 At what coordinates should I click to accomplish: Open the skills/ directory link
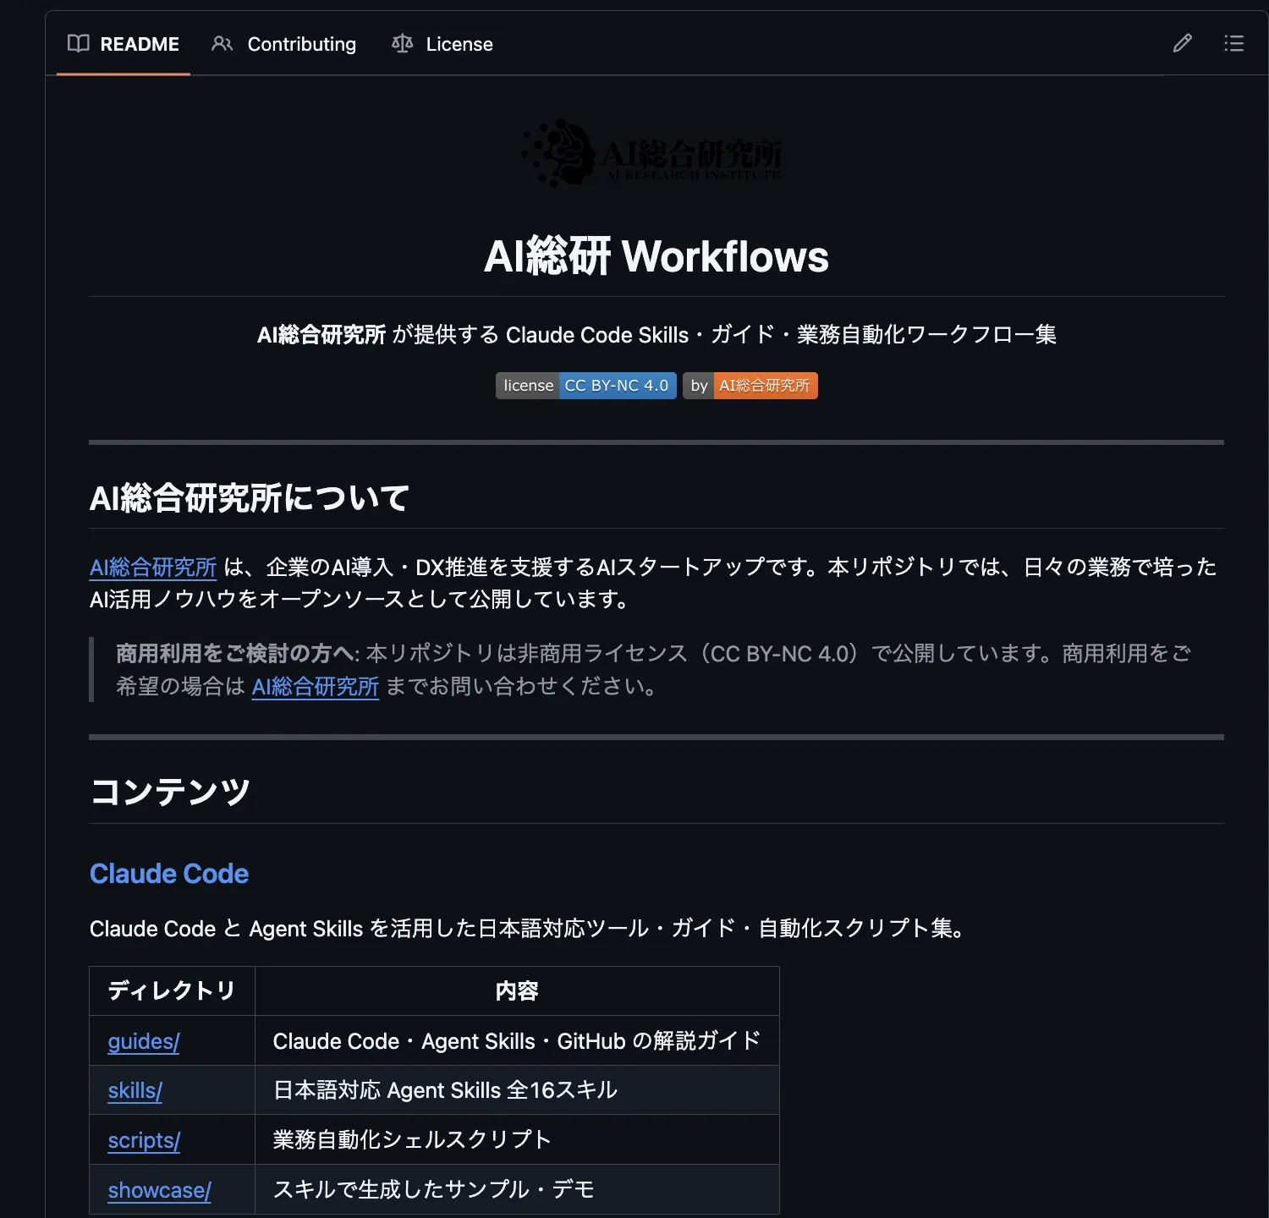coord(134,1090)
